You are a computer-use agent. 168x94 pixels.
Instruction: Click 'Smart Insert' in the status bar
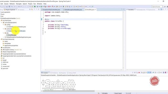point(118,93)
